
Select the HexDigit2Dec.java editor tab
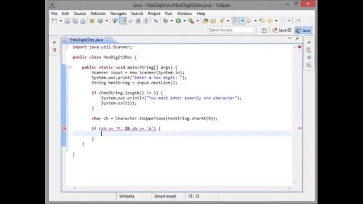click(x=86, y=40)
